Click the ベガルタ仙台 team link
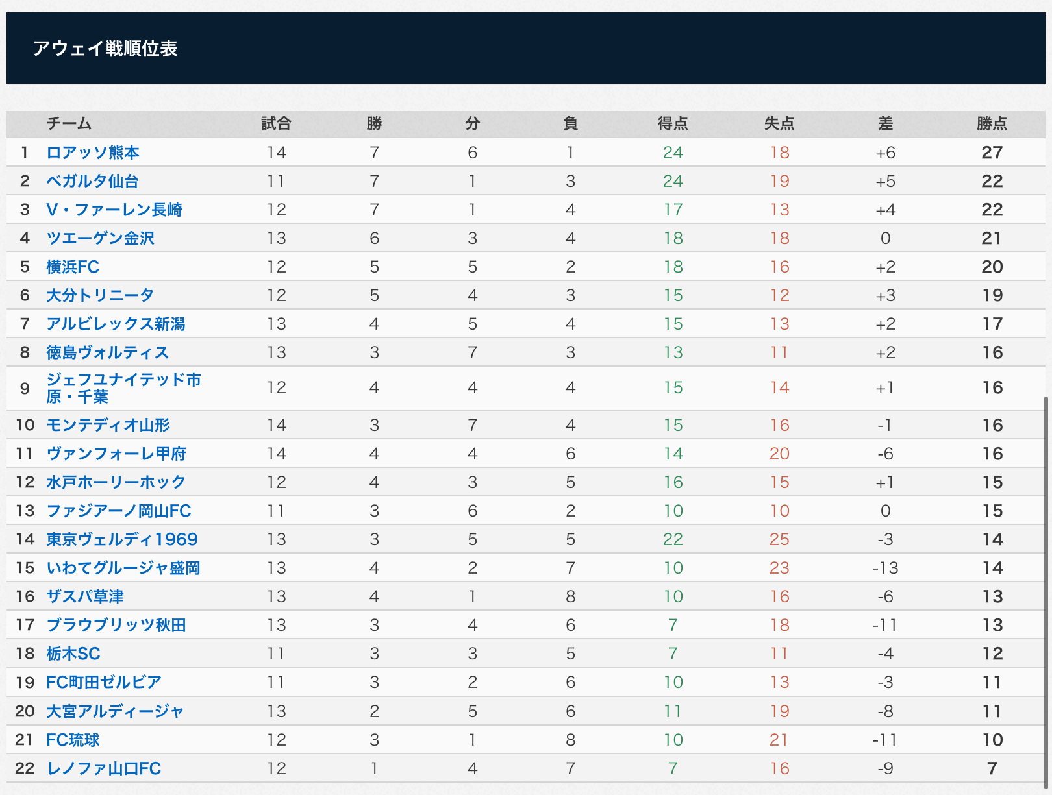 92,181
